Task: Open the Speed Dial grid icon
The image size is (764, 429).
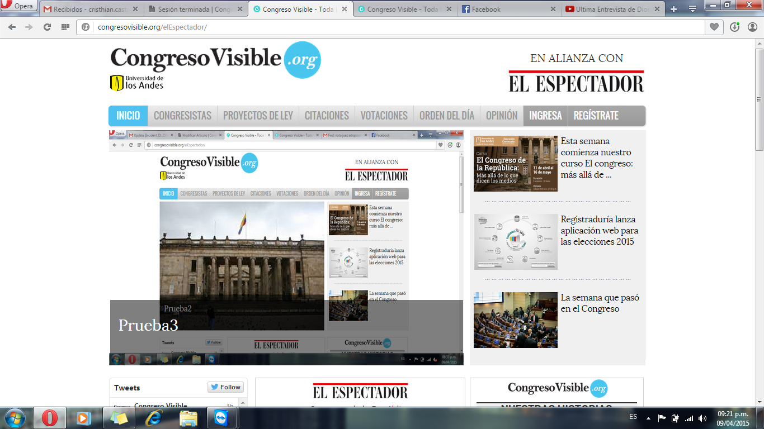Action: pyautogui.click(x=65, y=27)
